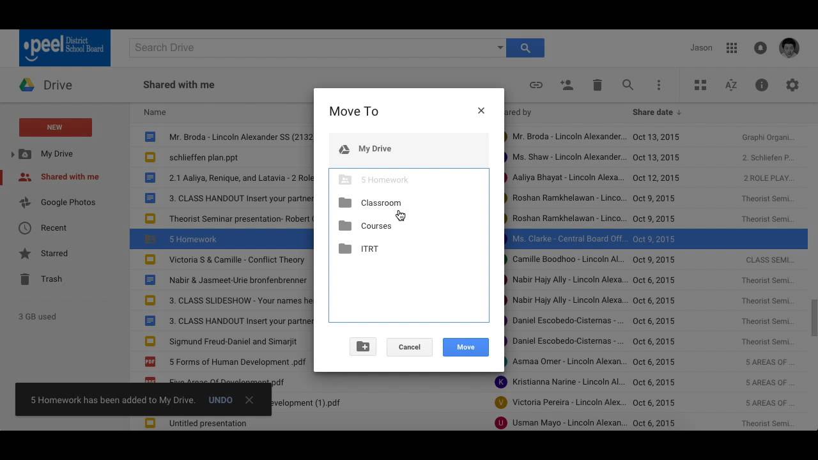Select Nabir & Jasmeet-Urie bronfenbrenner file
The width and height of the screenshot is (818, 460).
coord(238,280)
